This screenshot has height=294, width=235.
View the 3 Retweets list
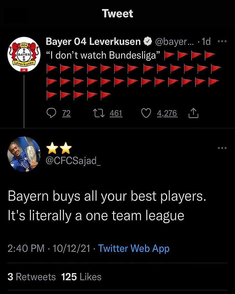(32, 277)
